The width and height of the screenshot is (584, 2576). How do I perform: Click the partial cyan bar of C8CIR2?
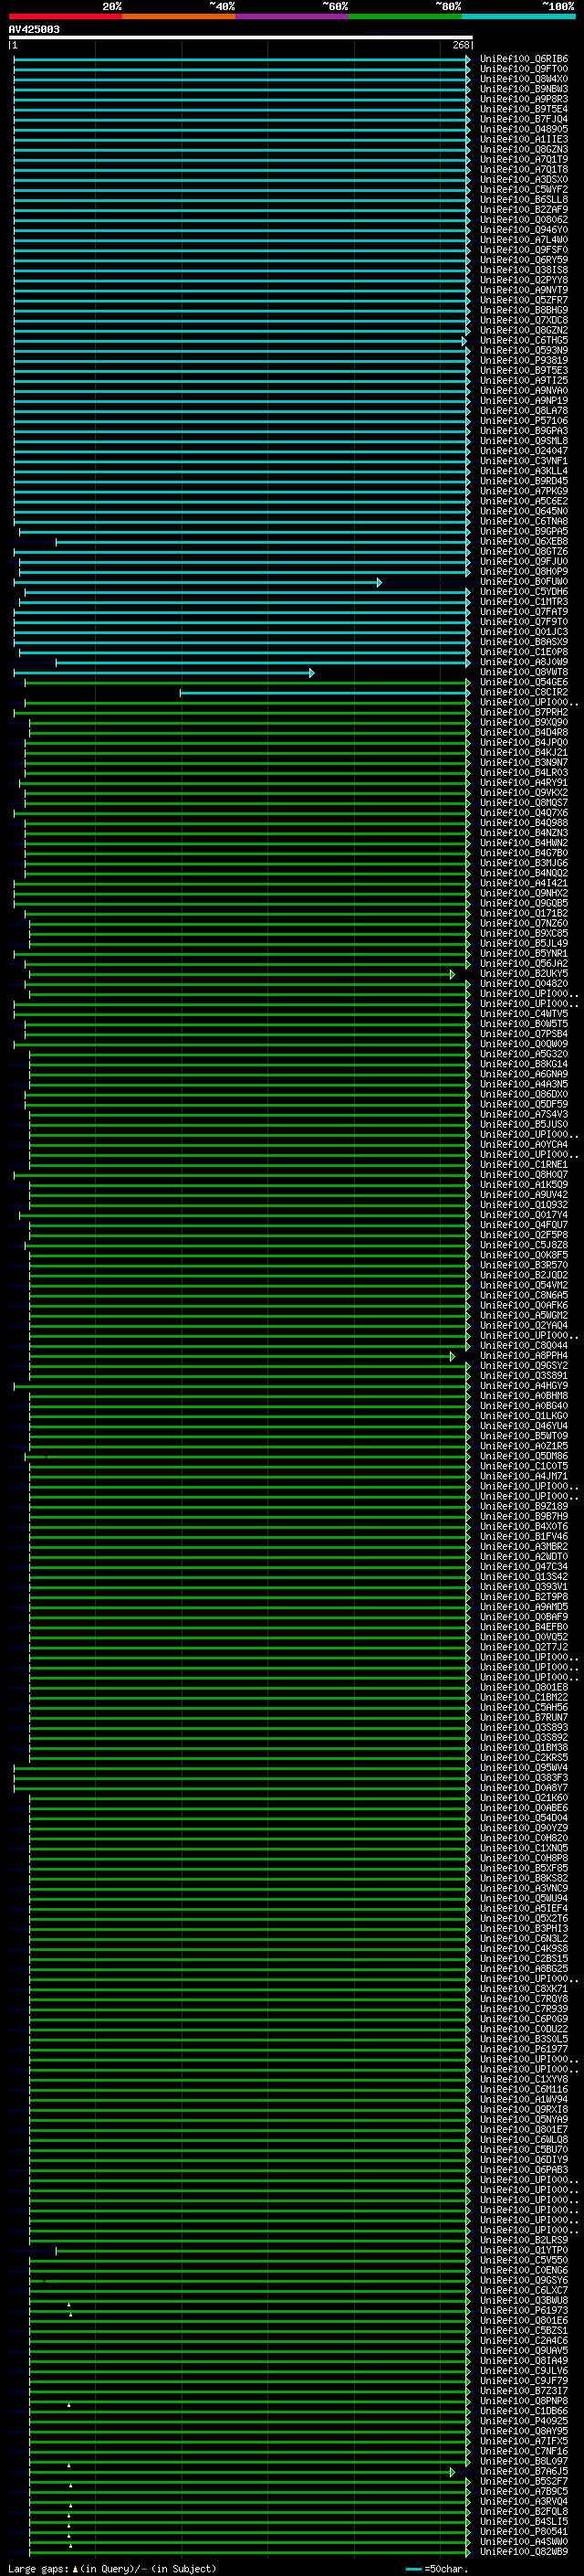(325, 693)
